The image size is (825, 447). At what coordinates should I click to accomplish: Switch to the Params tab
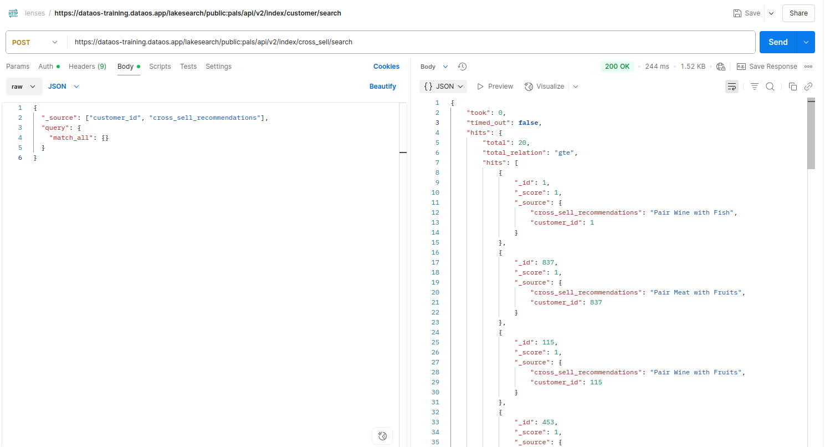coord(18,67)
